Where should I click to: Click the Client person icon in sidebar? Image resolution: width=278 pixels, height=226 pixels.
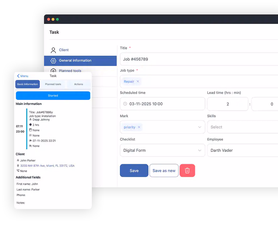53,50
